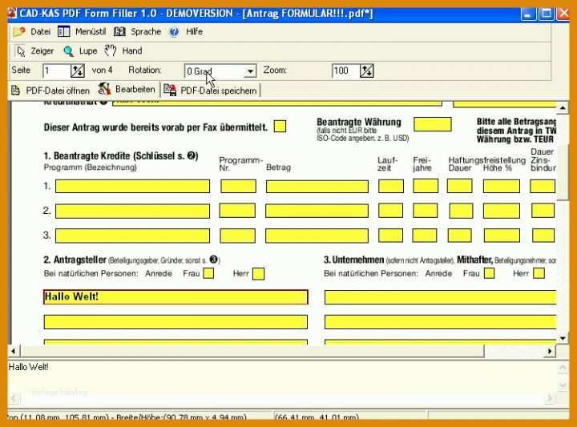The height and width of the screenshot is (427, 577).
Task: Click row 3 Programm Bezeichnung field
Action: click(x=132, y=236)
